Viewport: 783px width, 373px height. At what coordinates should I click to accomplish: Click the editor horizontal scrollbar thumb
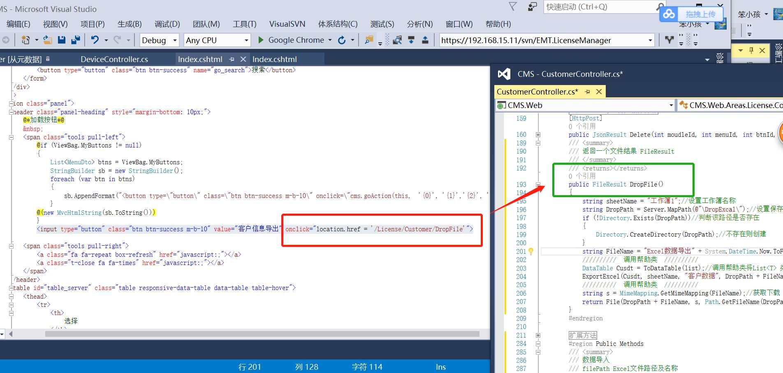pos(262,334)
